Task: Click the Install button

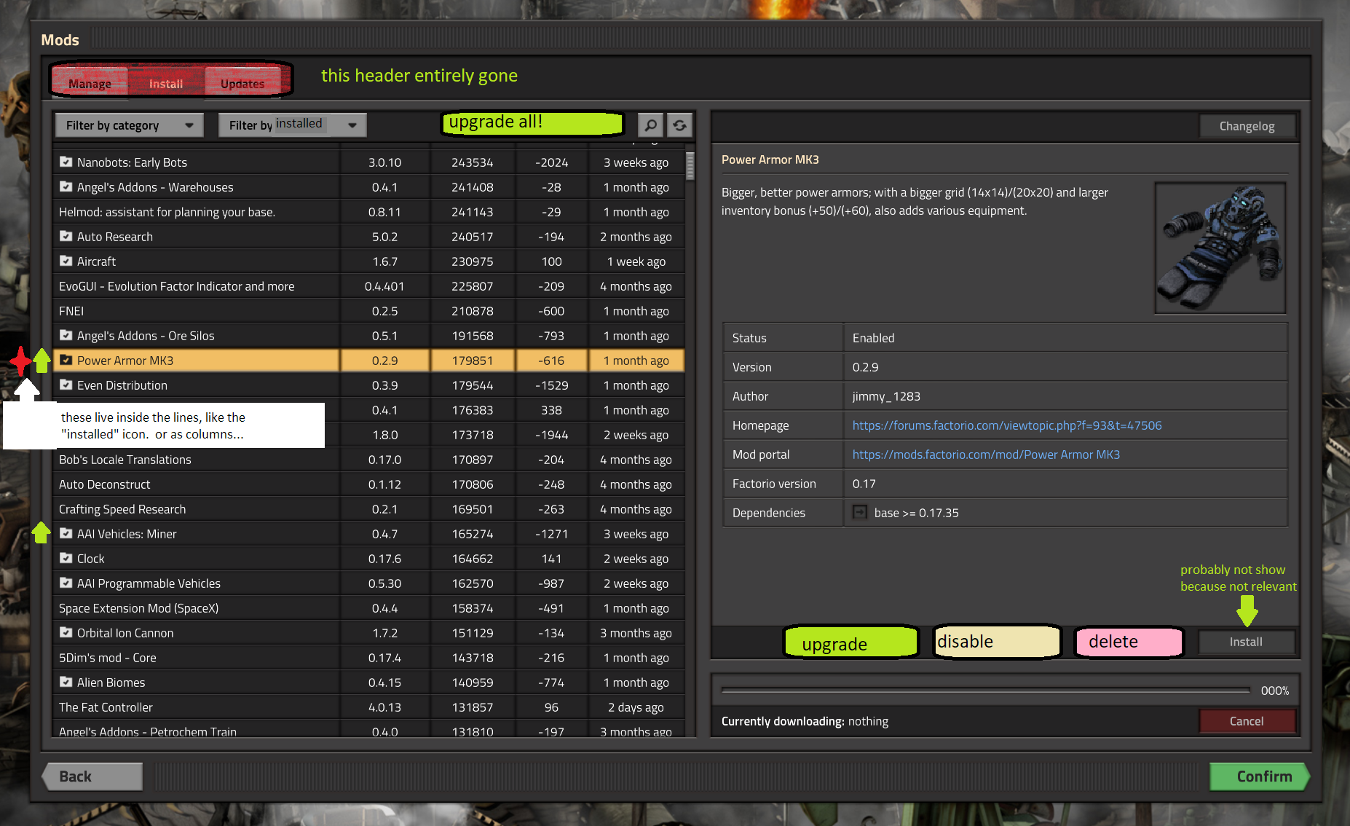Action: point(1246,642)
